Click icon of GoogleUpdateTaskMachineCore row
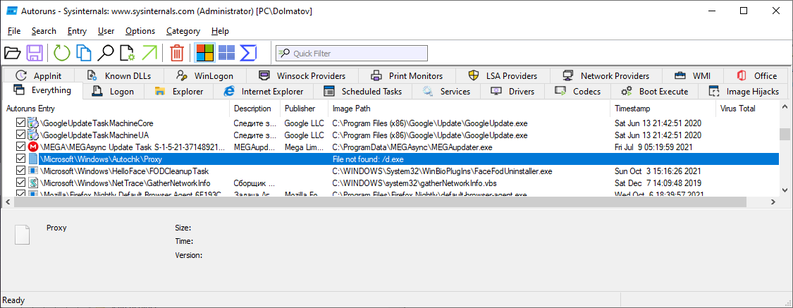 tap(33, 123)
